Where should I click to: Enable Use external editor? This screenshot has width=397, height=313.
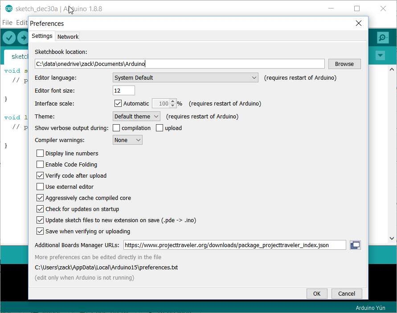(40, 187)
